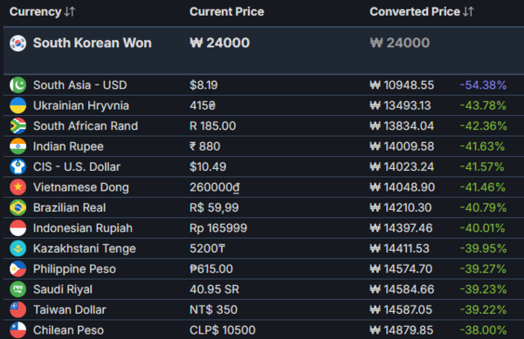The height and width of the screenshot is (339, 524).
Task: Click the Chilean flag icon
Action: point(18,330)
